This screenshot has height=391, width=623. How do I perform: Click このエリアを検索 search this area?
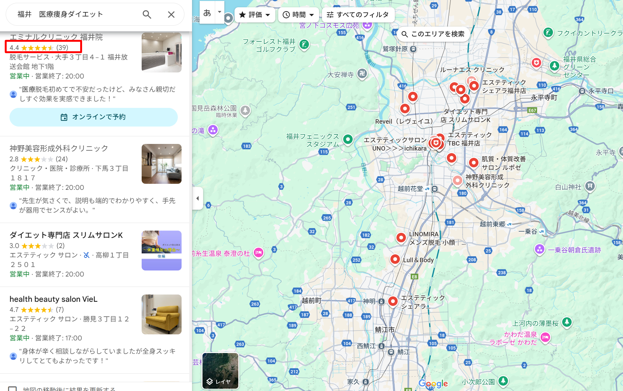[x=433, y=34]
